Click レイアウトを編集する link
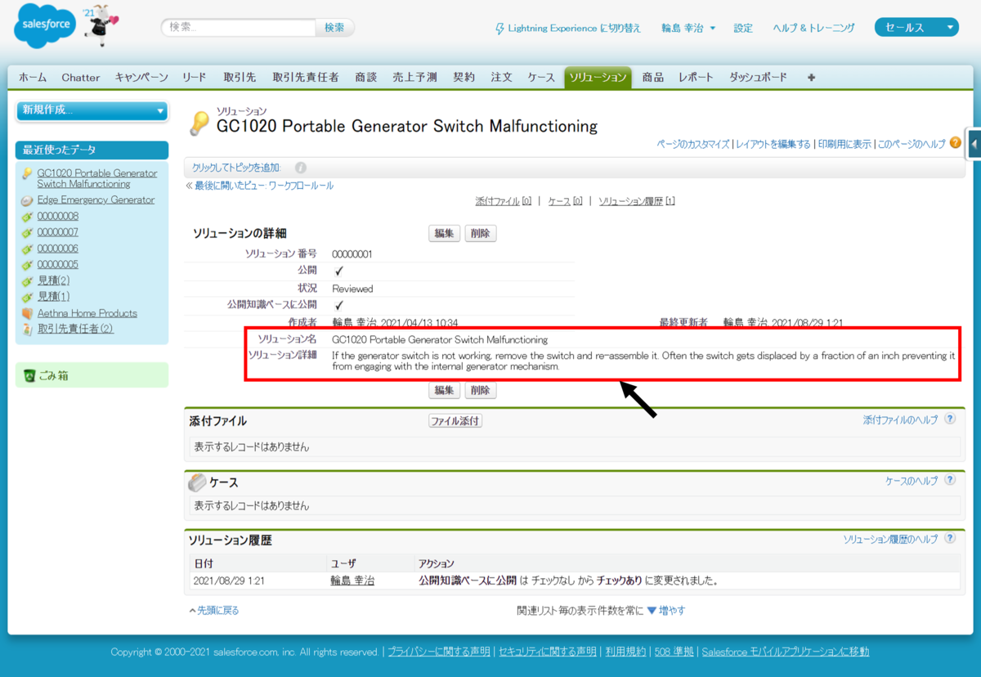 click(773, 144)
